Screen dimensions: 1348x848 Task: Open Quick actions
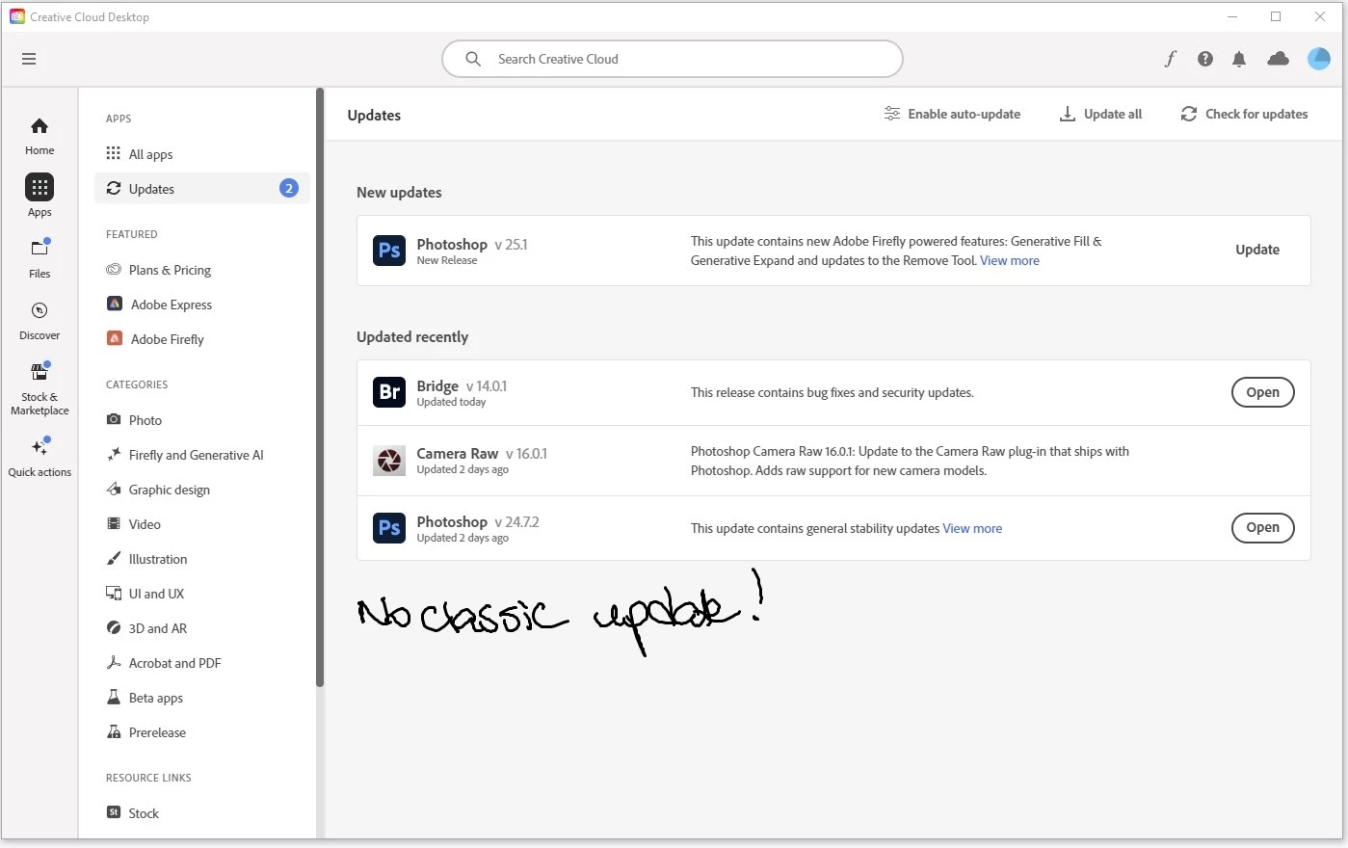click(40, 457)
